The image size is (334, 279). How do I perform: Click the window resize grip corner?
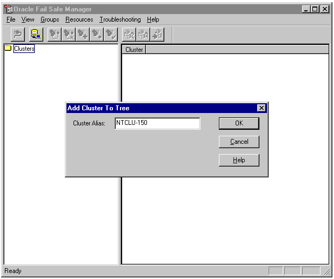tap(326, 271)
